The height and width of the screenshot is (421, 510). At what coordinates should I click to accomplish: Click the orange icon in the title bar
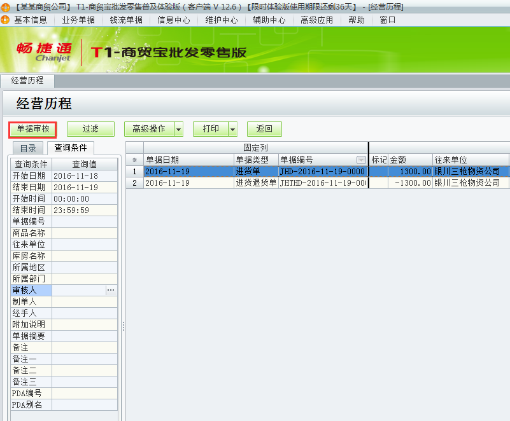point(5,6)
